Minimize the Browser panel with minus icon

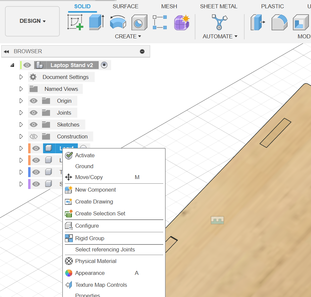click(x=142, y=52)
